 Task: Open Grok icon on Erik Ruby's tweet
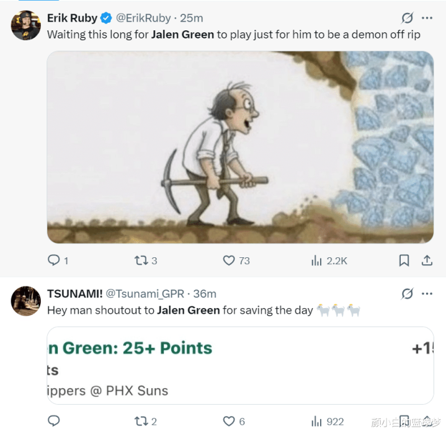click(408, 18)
